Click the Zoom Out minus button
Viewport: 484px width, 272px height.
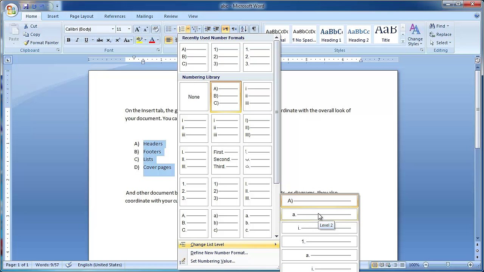point(426,265)
